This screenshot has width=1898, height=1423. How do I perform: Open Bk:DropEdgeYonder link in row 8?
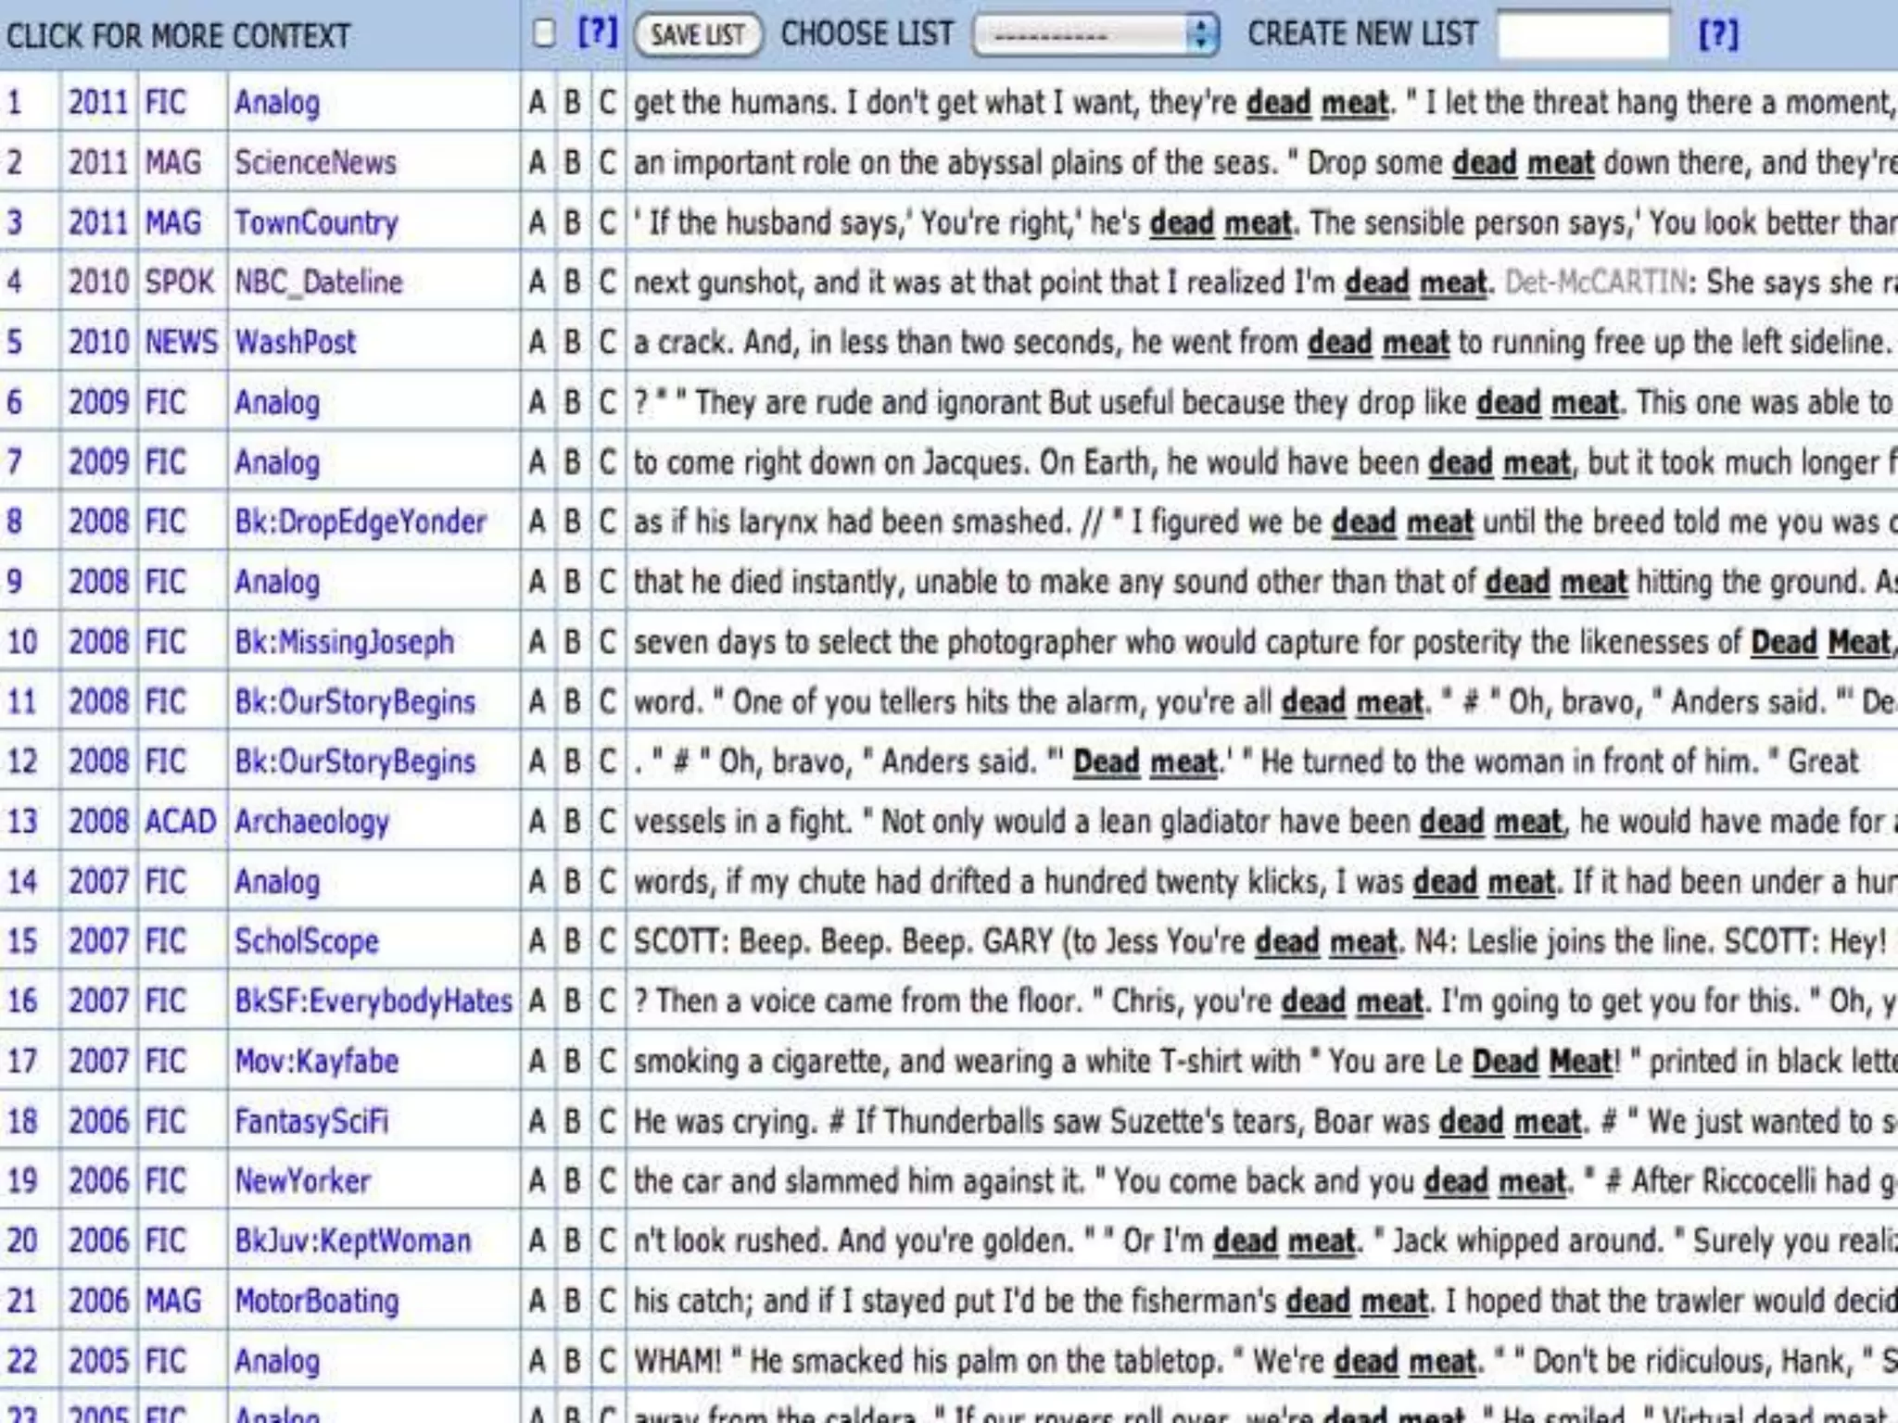click(x=361, y=522)
